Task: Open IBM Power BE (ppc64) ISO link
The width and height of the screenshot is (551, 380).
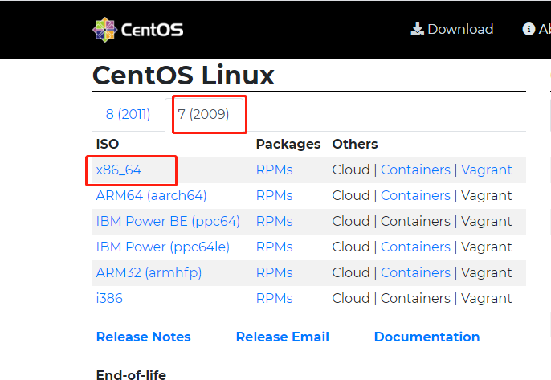Action: [168, 221]
